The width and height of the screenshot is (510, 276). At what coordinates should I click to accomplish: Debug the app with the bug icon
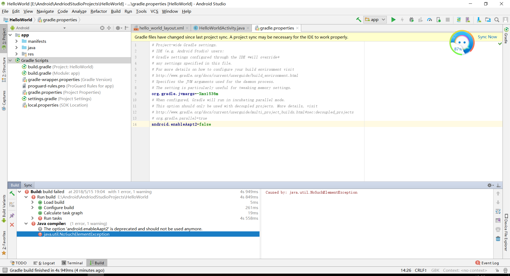tap(411, 20)
